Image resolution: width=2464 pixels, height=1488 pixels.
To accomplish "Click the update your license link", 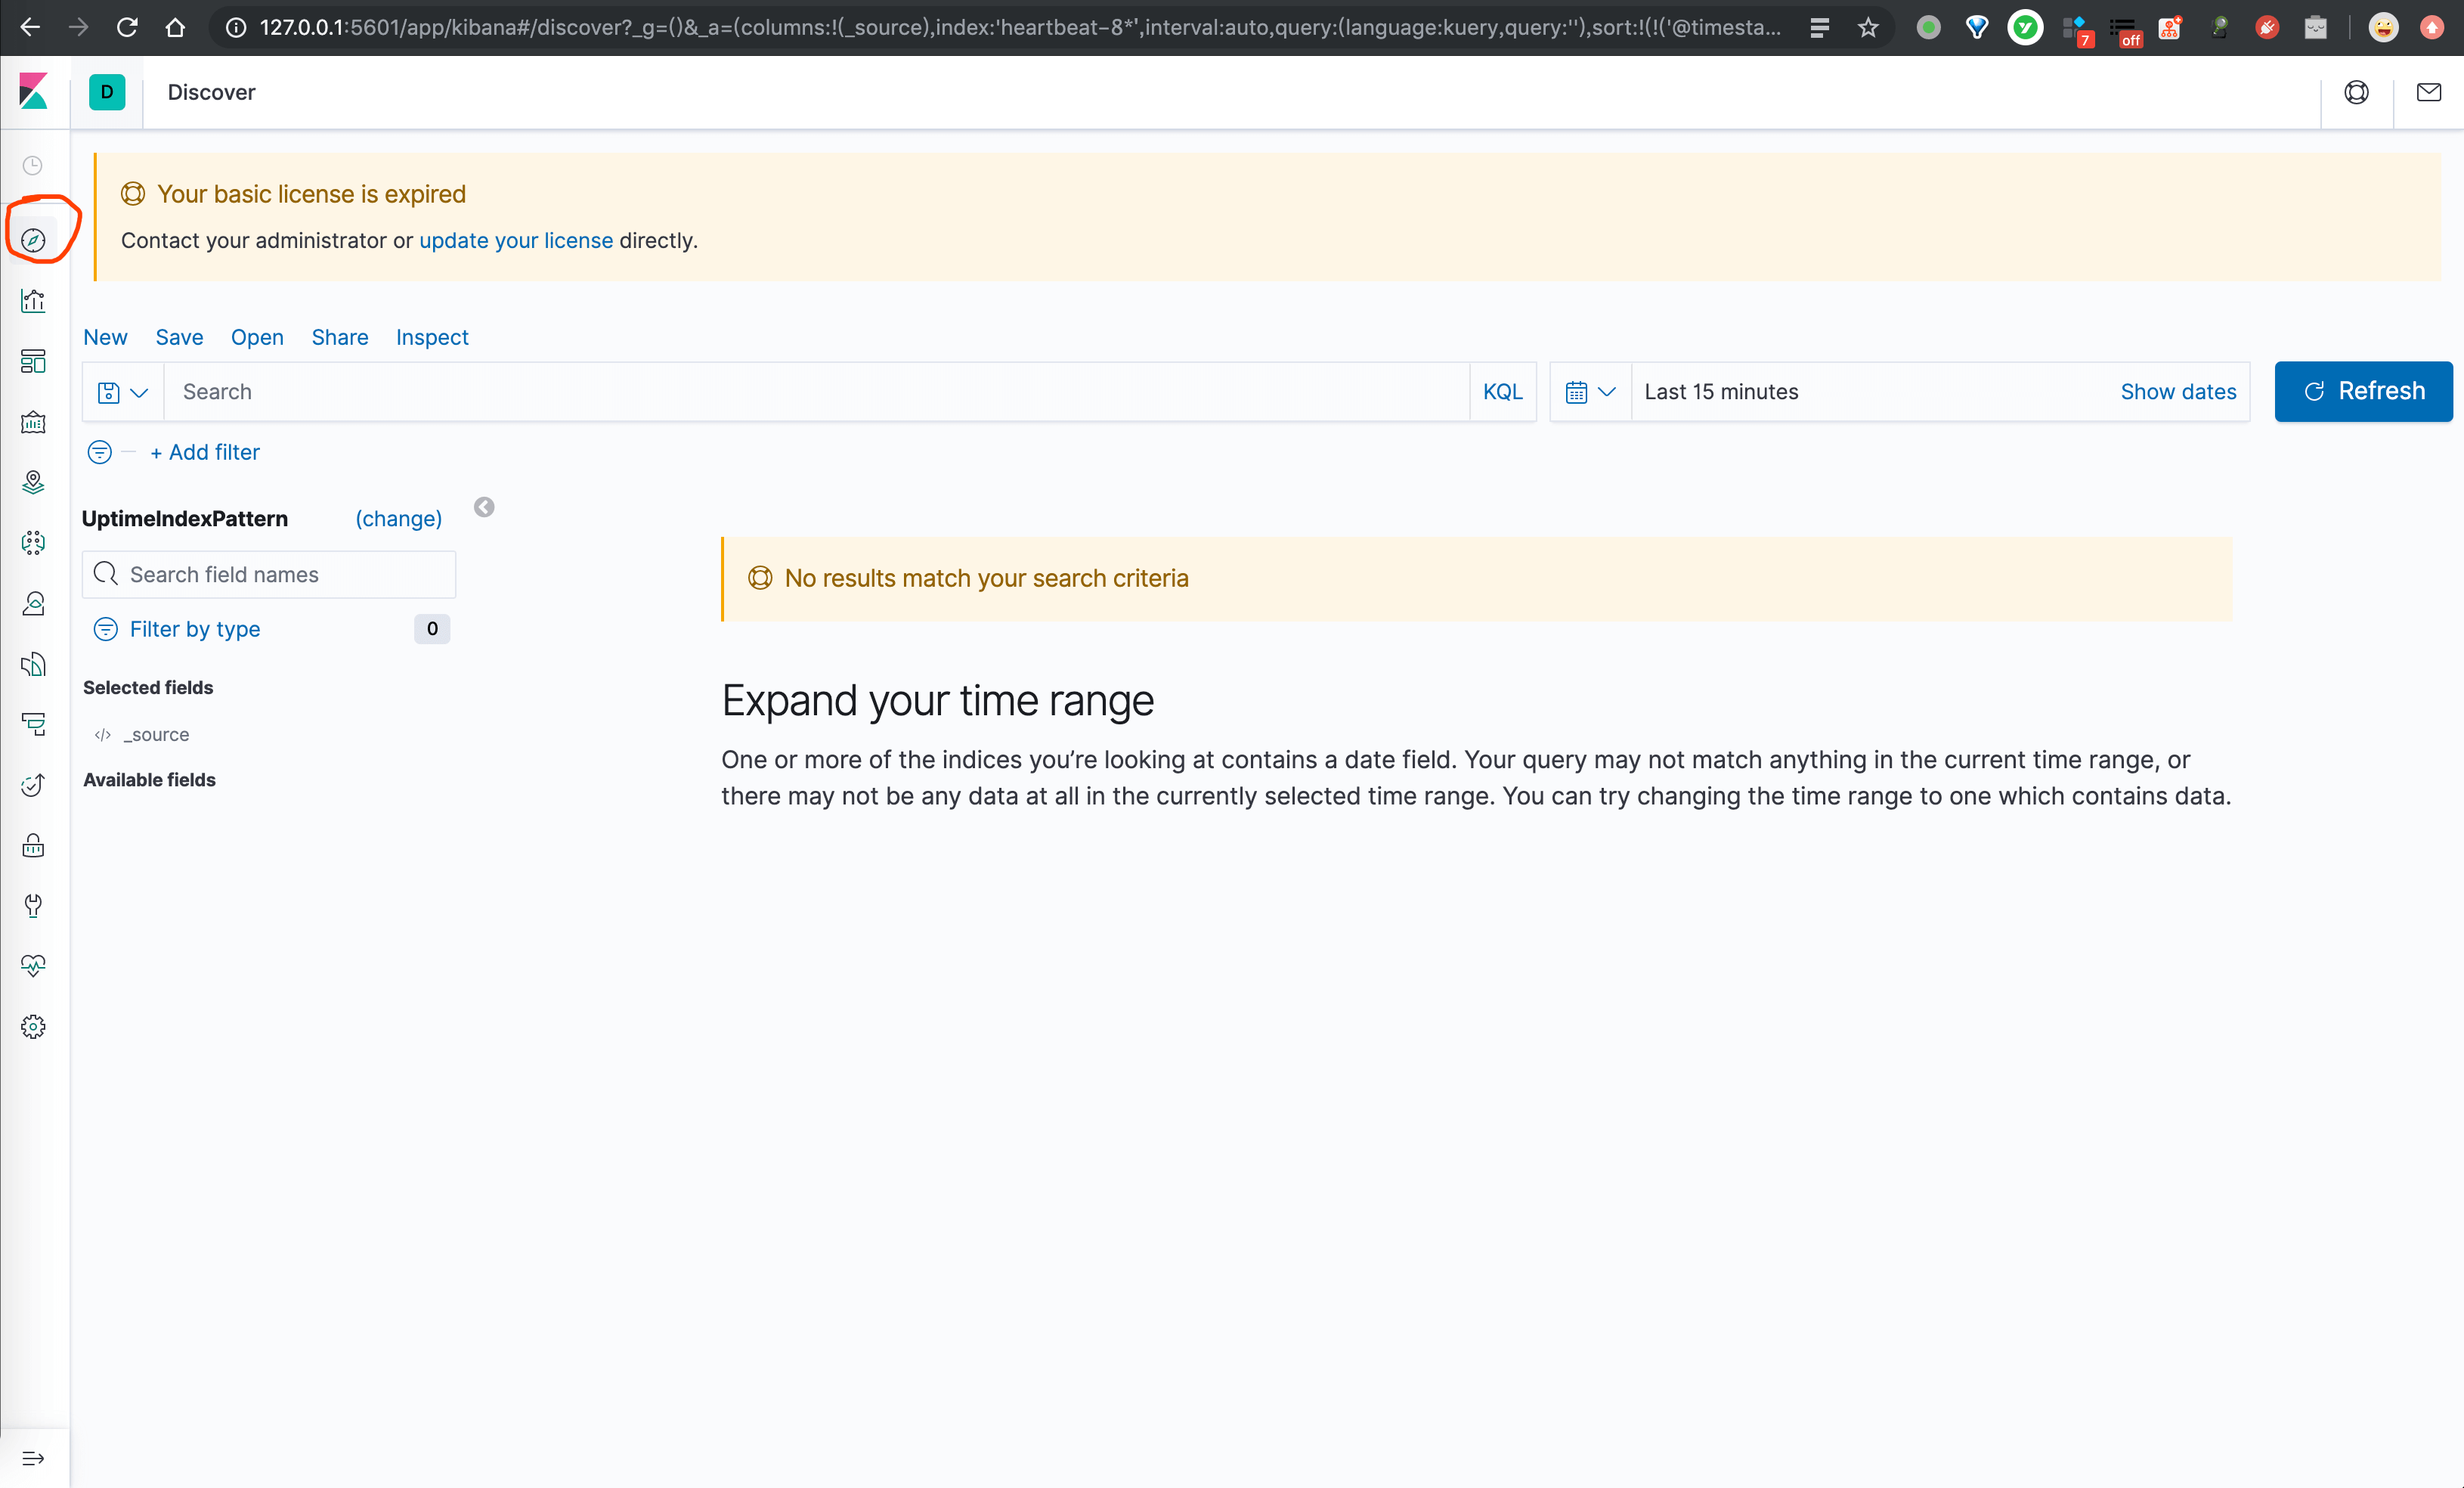I will click(x=515, y=240).
